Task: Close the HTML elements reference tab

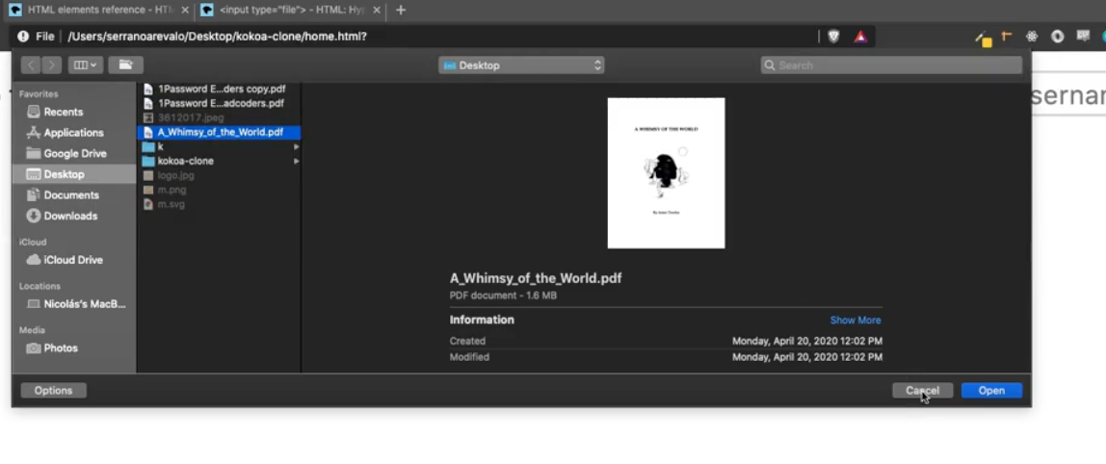Action: coord(185,10)
